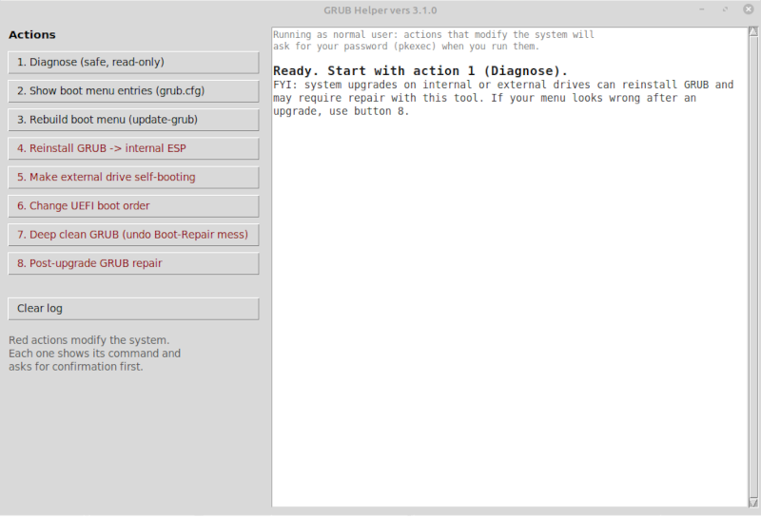Click 'upgrade, use button 8.' log line
The image size is (761, 517).
[341, 111]
